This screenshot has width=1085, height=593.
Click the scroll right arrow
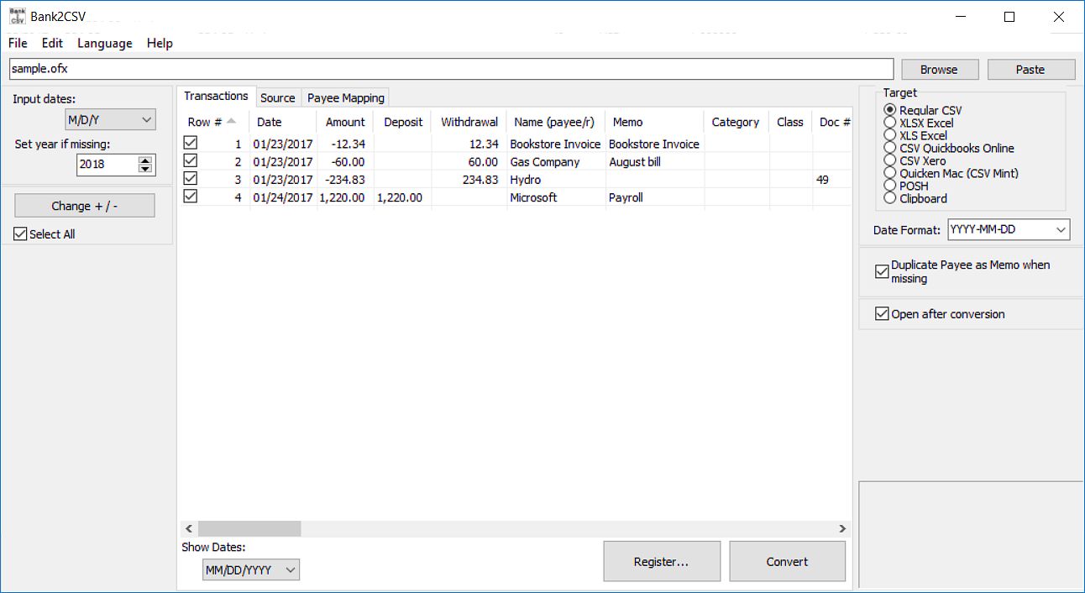click(x=842, y=528)
